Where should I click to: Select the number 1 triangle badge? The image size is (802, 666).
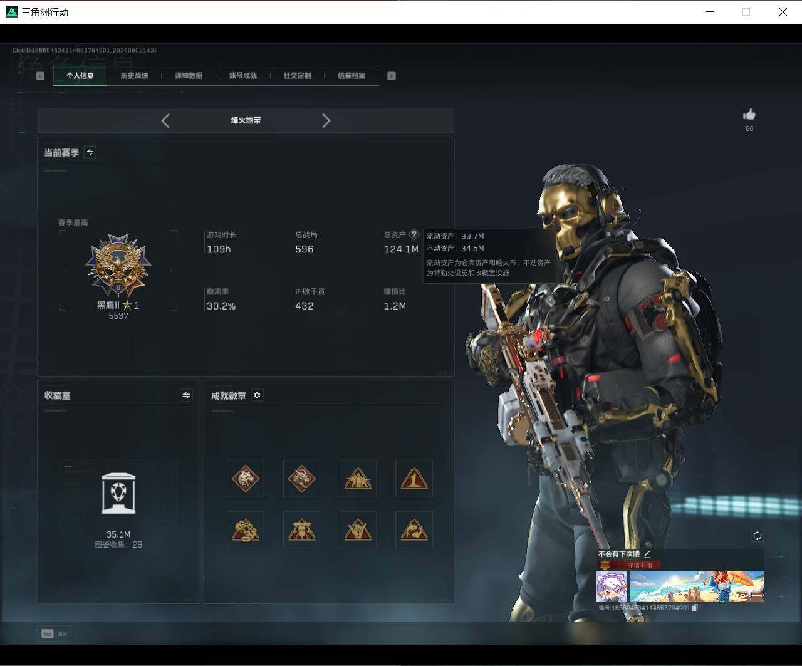click(414, 479)
